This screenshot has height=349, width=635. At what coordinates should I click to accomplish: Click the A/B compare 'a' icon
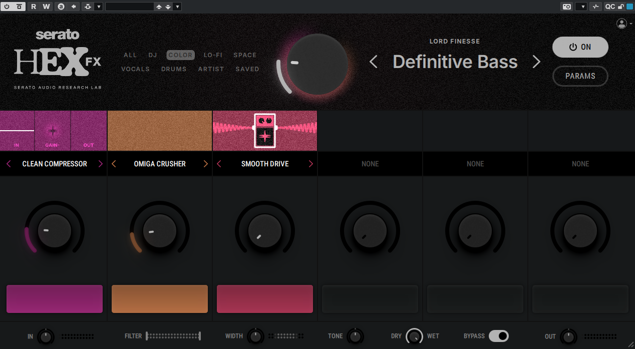61,7
